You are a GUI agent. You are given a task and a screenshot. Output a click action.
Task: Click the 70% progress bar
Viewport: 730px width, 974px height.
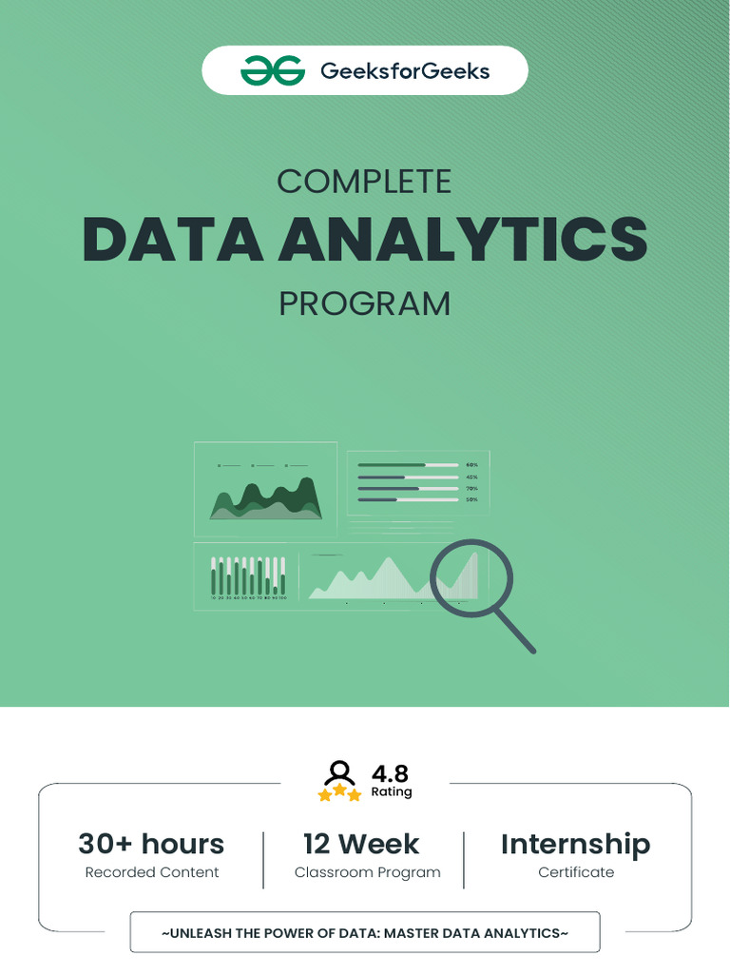[408, 488]
